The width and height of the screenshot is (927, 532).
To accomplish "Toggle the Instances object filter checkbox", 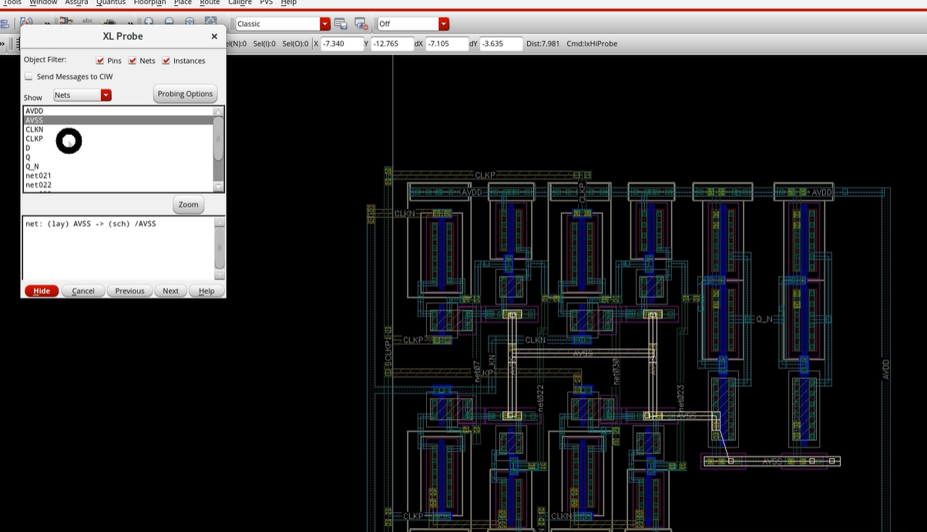I will tap(166, 61).
